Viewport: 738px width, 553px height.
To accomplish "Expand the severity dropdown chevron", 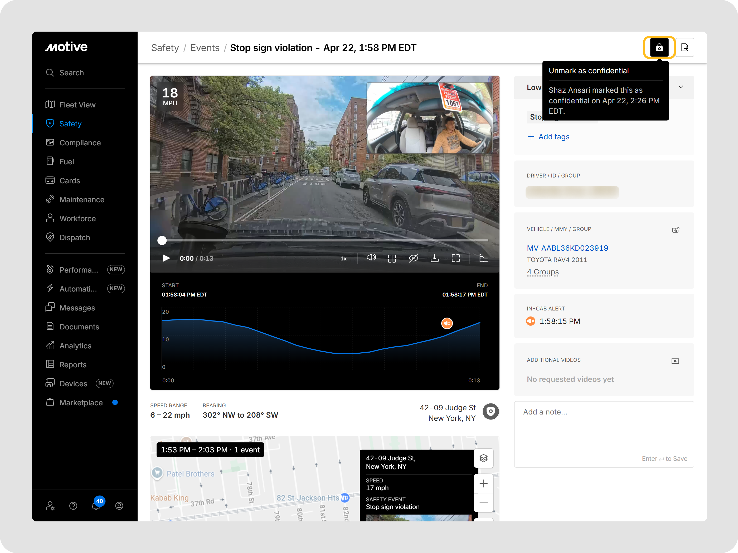I will 681,87.
